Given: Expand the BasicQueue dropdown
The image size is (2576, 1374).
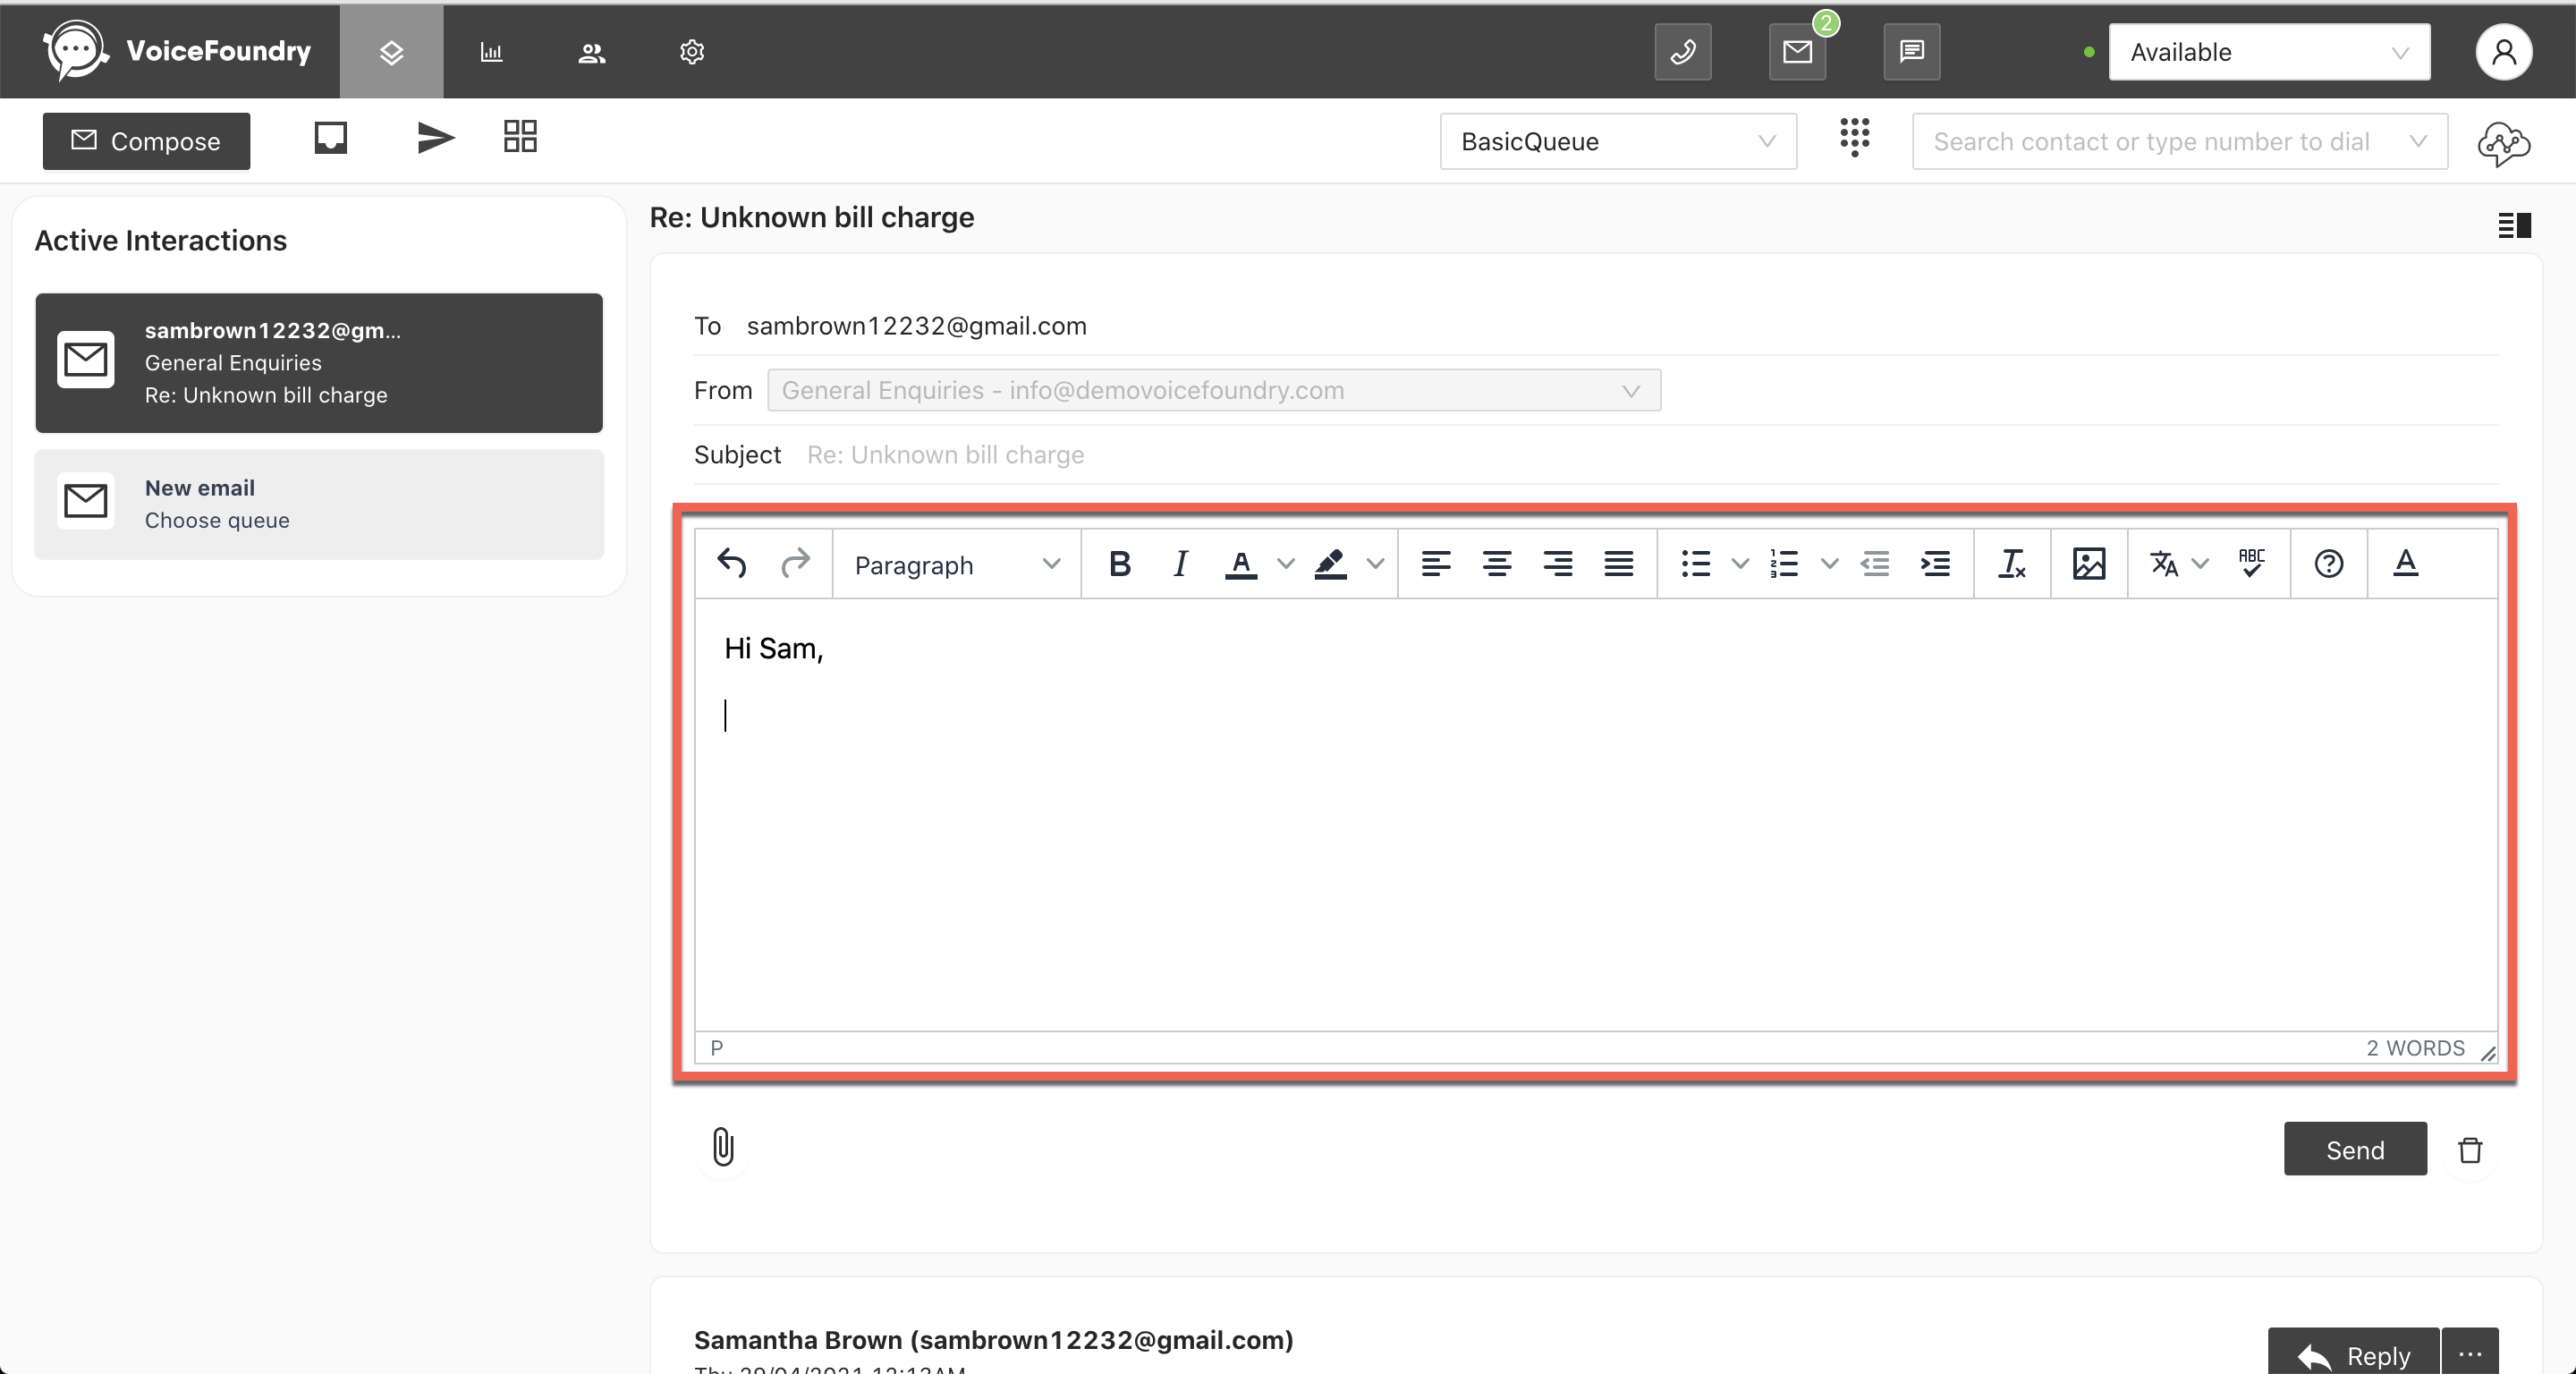Looking at the screenshot, I should (1618, 141).
